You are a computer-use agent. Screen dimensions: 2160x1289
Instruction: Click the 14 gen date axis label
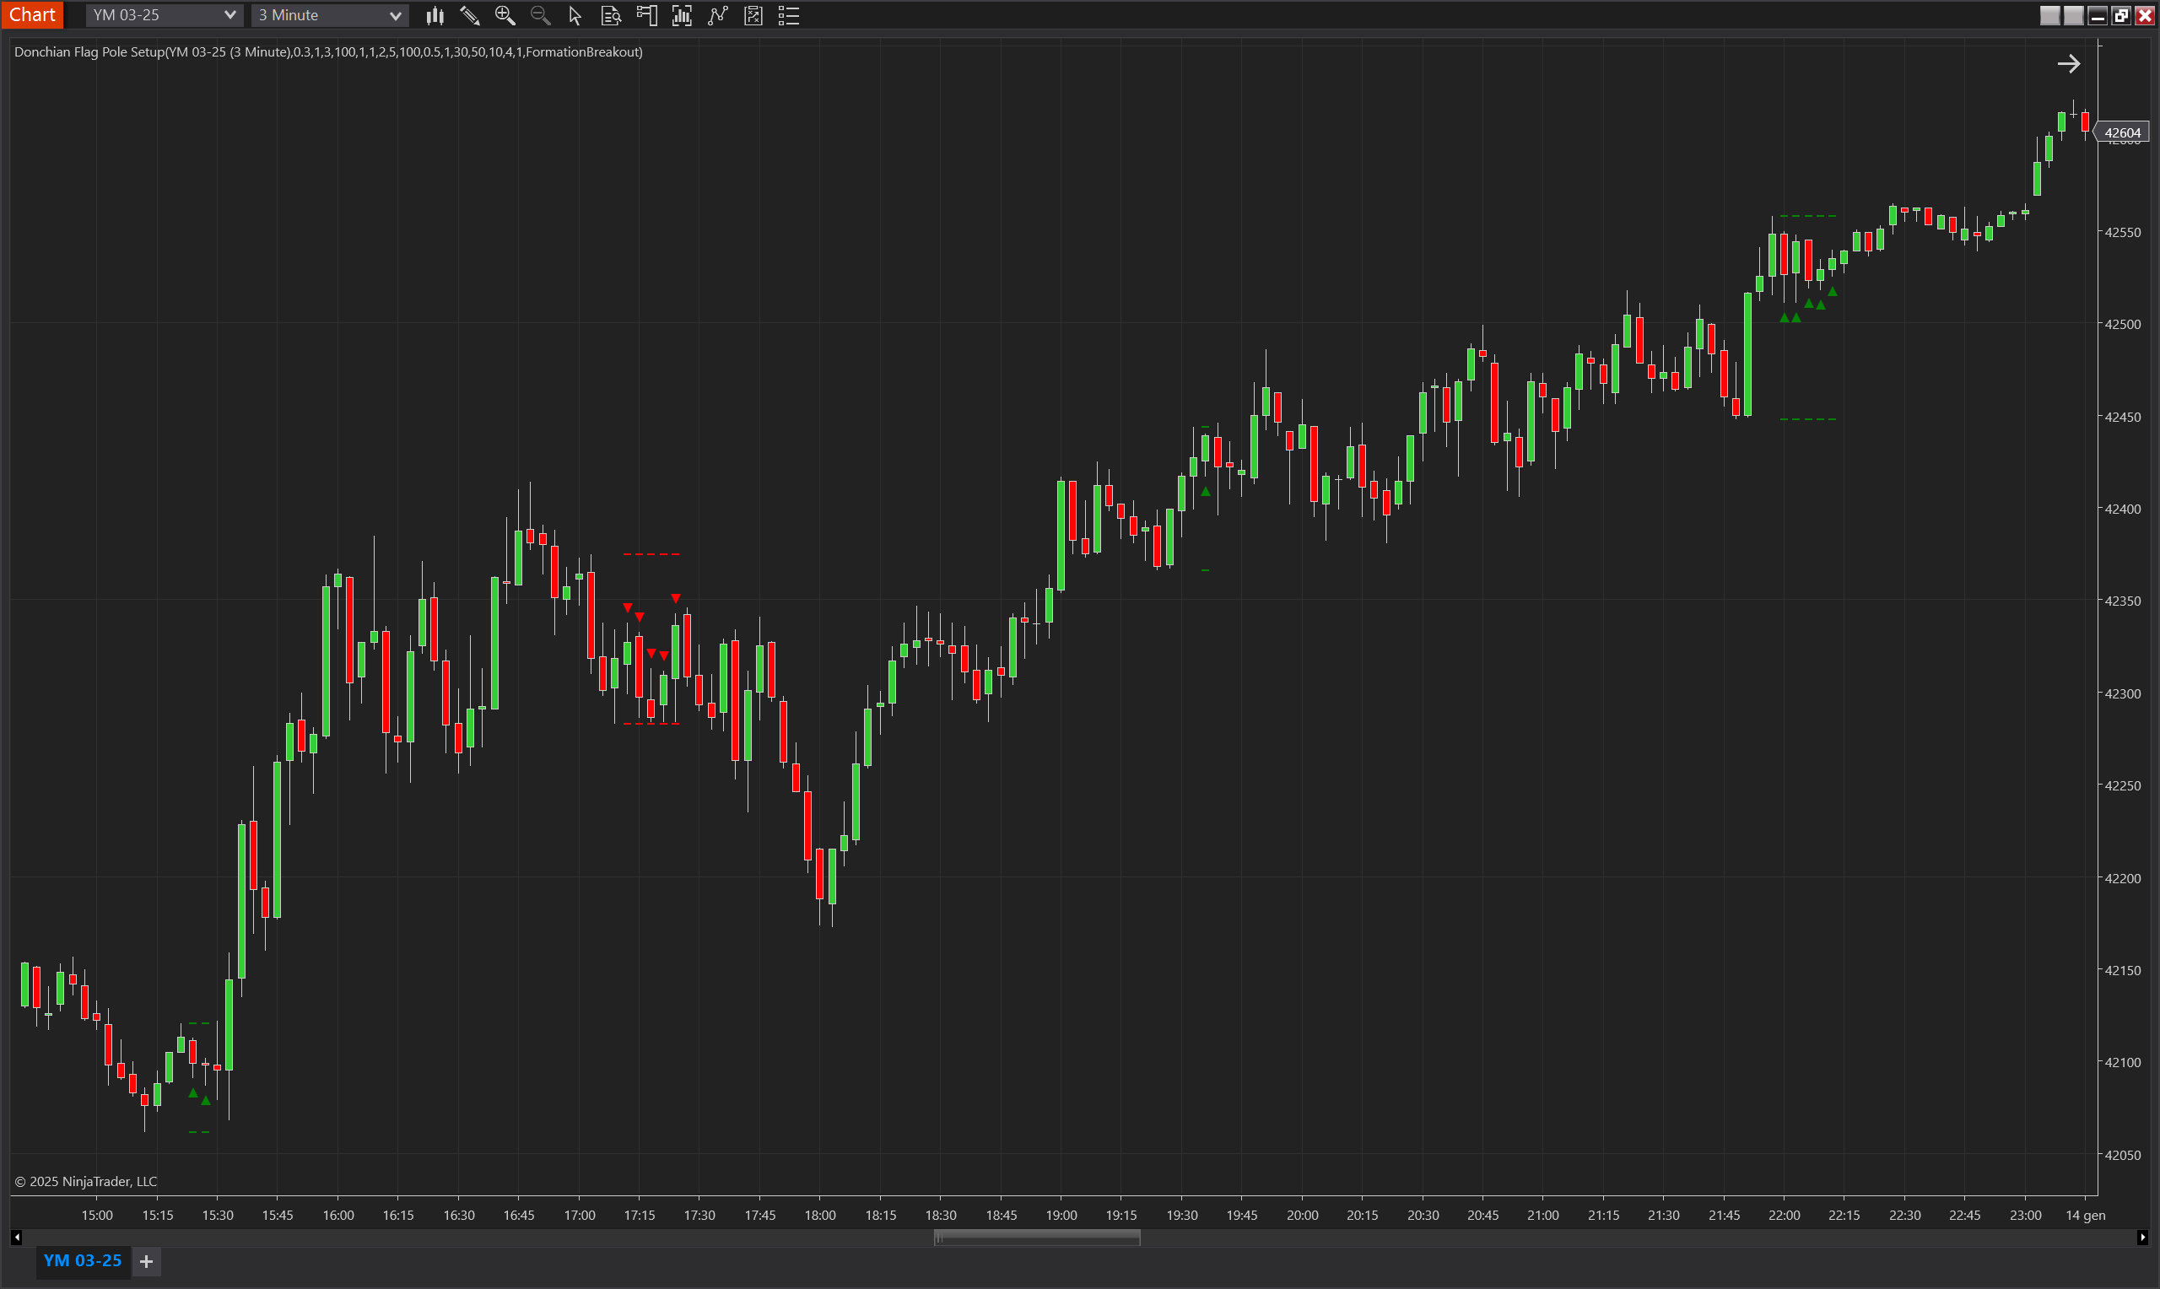[x=2084, y=1214]
